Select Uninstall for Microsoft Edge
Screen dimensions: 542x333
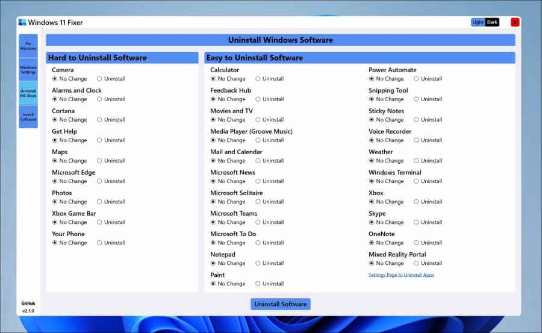111,181
